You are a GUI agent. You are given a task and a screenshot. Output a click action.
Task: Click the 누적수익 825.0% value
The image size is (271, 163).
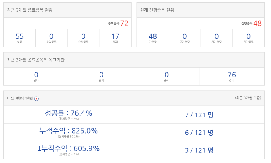pyautogui.click(x=69, y=131)
